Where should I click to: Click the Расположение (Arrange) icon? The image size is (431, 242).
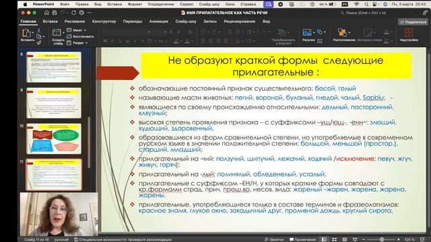(342, 32)
